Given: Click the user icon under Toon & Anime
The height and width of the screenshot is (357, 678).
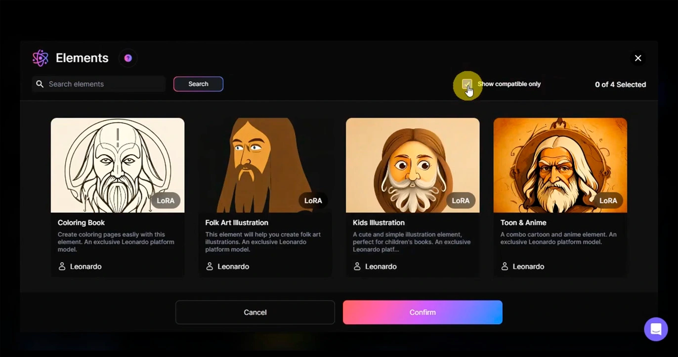Looking at the screenshot, I should coord(505,267).
